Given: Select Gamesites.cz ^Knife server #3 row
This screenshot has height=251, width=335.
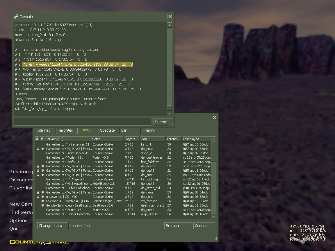Looking at the screenshot, I should [124, 153].
